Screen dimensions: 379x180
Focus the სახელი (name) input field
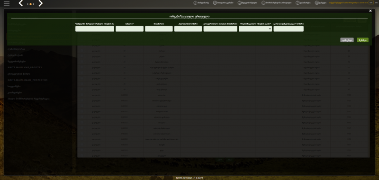129,29
